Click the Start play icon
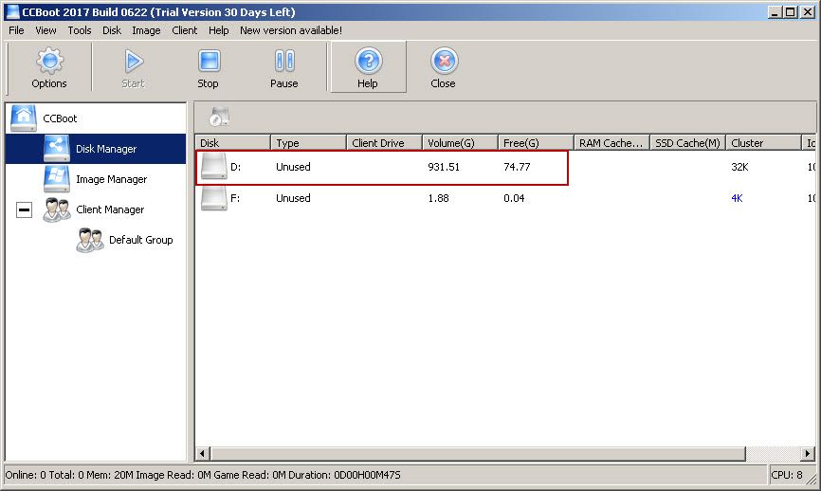Screen dimensions: 821x491 134,62
